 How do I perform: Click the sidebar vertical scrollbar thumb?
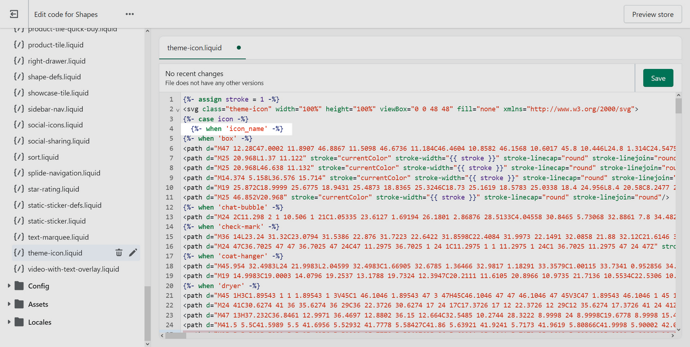147,313
